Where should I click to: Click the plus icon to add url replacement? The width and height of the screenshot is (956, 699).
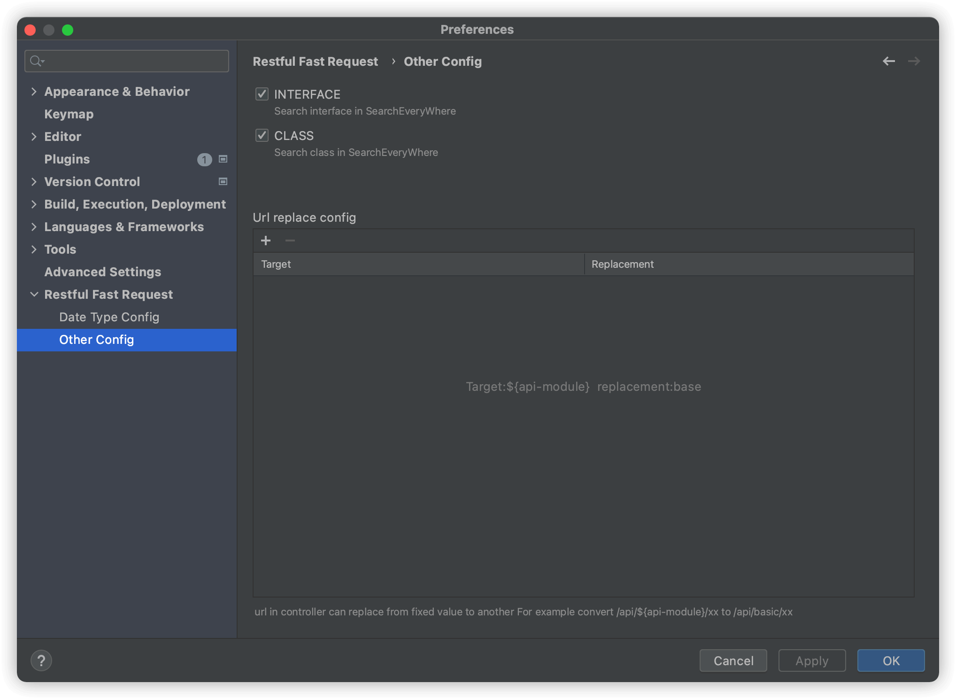pyautogui.click(x=266, y=241)
